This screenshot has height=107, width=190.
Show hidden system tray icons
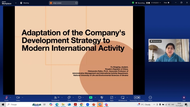coord(154,104)
